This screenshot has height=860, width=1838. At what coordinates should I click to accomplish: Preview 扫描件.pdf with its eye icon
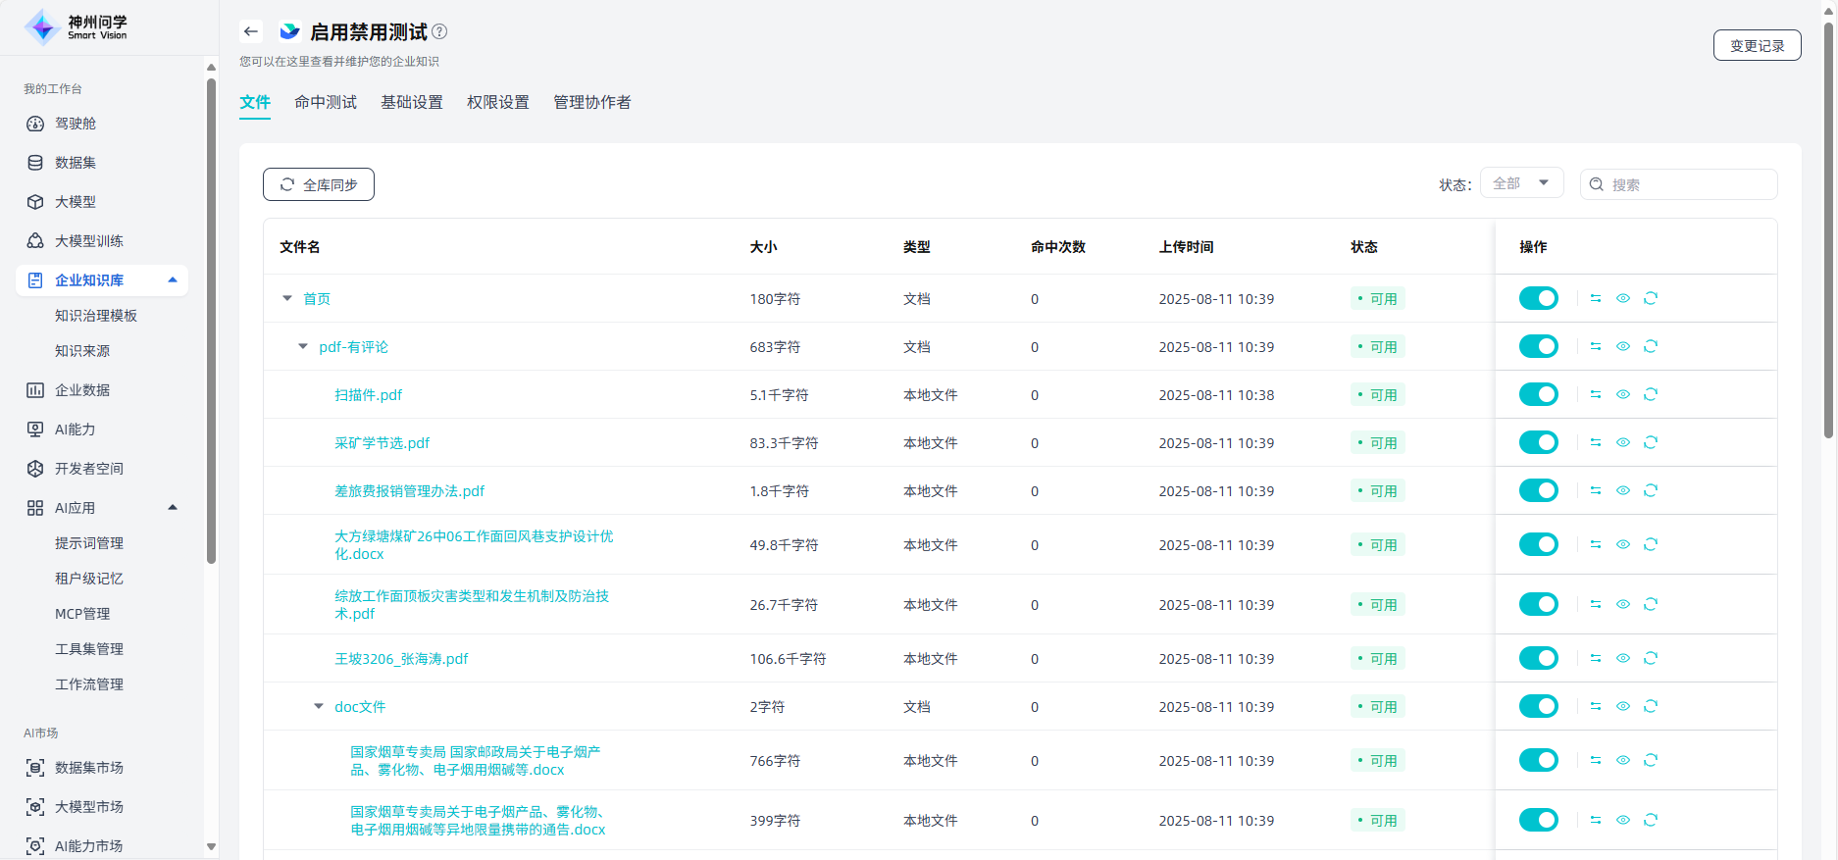[x=1623, y=394]
